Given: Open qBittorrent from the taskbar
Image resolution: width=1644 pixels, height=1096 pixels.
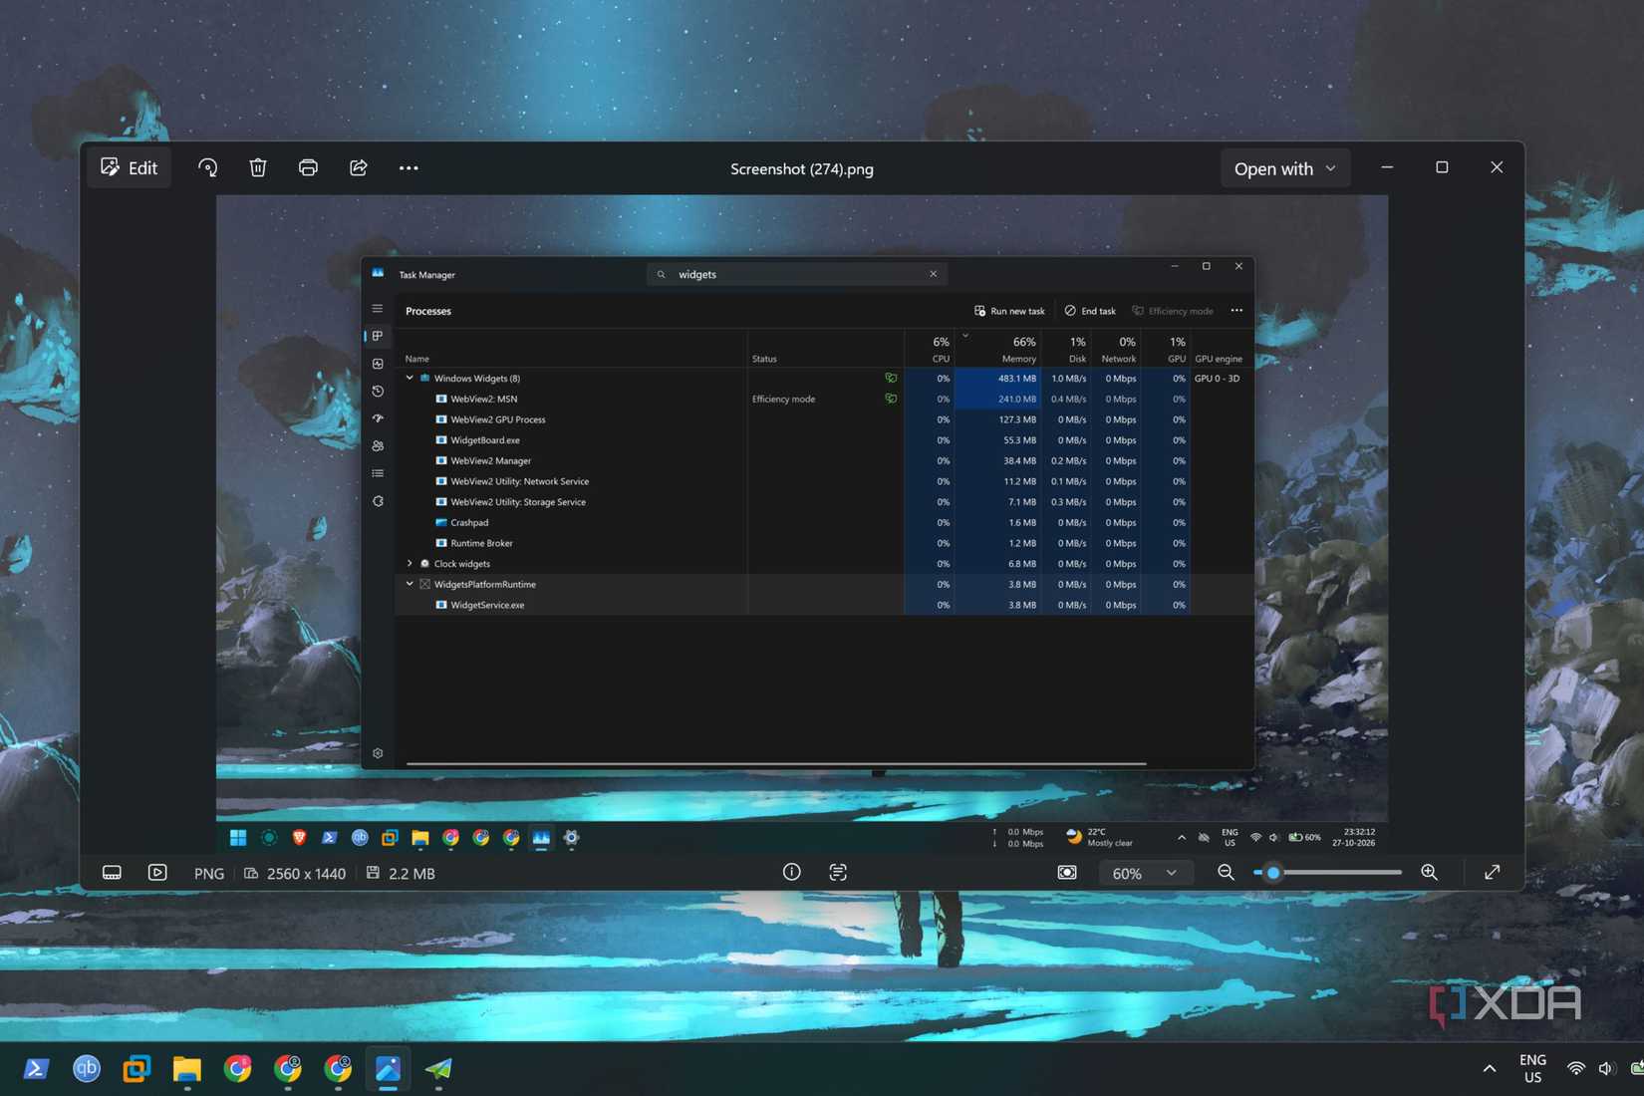Looking at the screenshot, I should [x=87, y=1069].
